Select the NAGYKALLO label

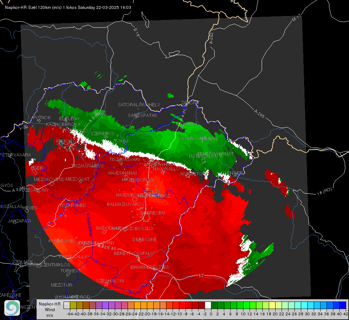click(x=166, y=169)
